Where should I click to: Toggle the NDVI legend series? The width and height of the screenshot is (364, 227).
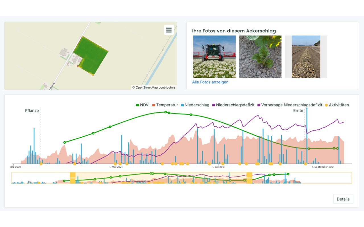pyautogui.click(x=143, y=105)
